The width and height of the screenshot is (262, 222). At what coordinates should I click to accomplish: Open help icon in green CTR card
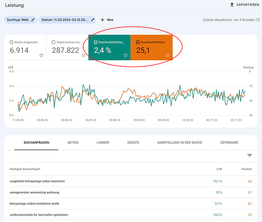point(125,55)
